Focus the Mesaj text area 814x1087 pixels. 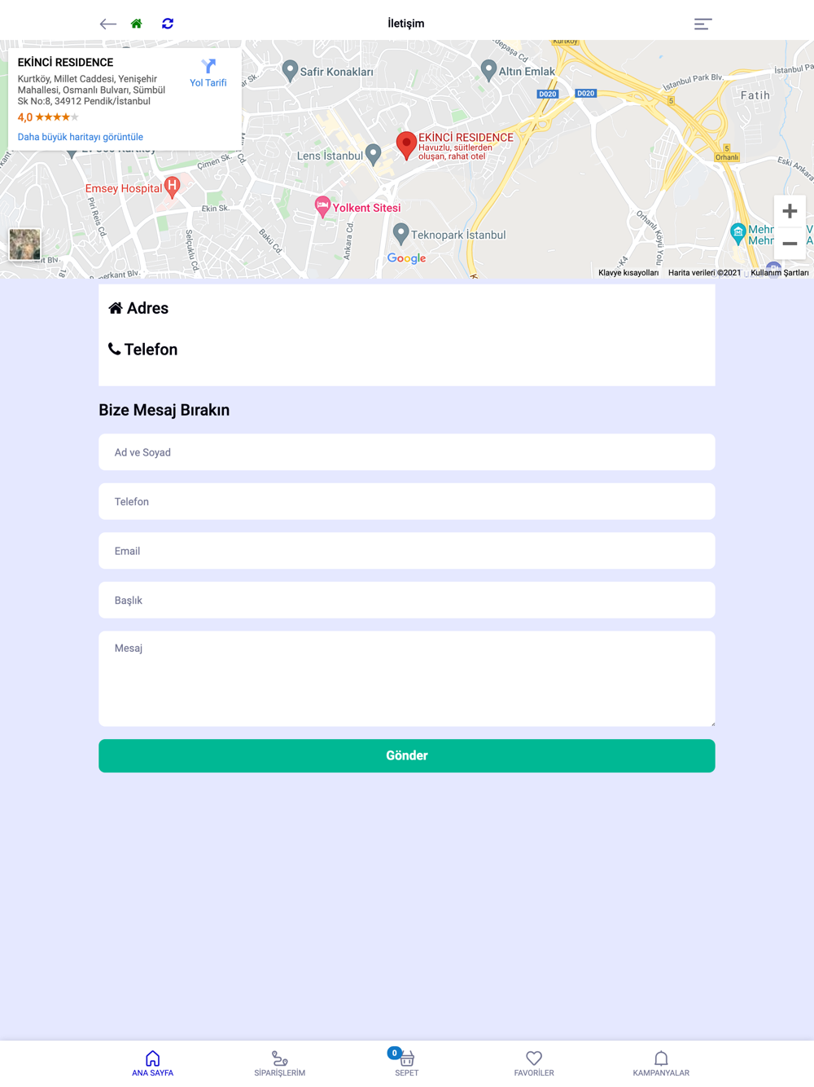point(407,679)
